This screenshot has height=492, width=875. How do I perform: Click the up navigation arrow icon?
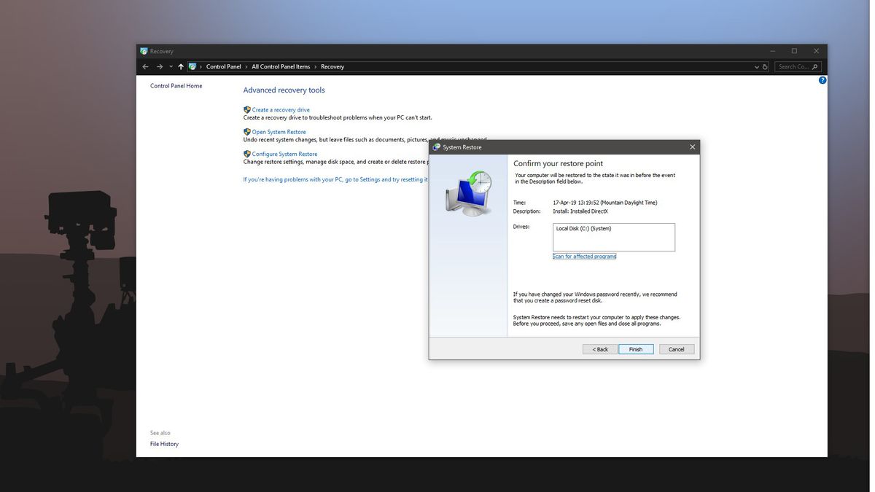tap(181, 66)
